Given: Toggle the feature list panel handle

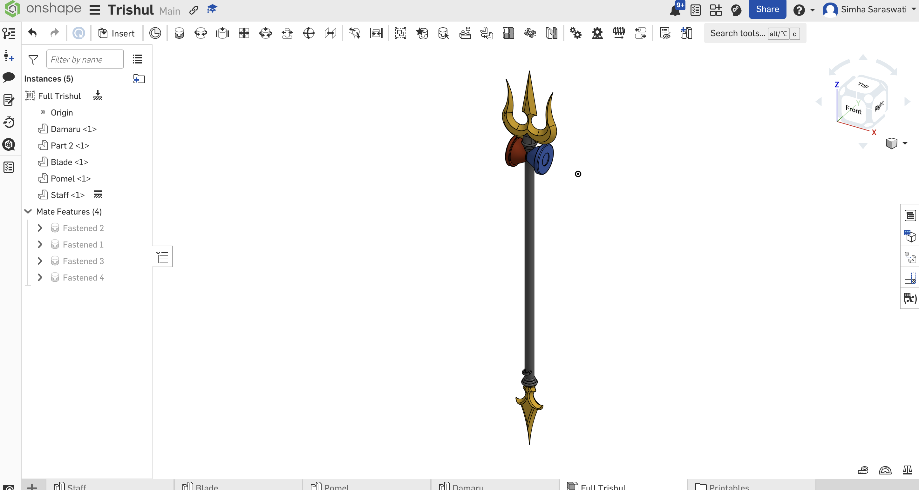Looking at the screenshot, I should click(x=163, y=256).
